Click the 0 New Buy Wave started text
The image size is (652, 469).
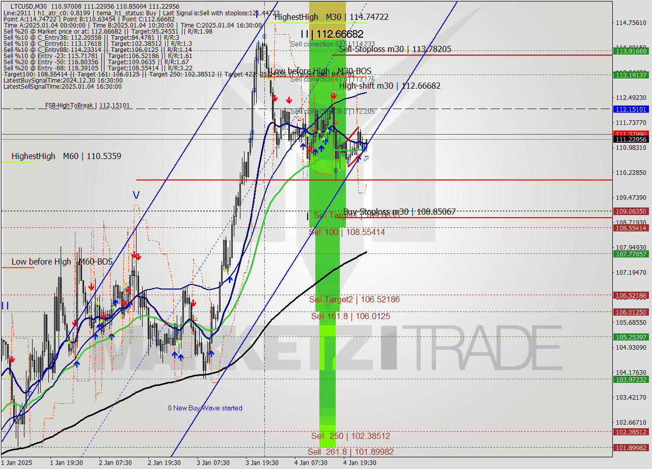205,408
